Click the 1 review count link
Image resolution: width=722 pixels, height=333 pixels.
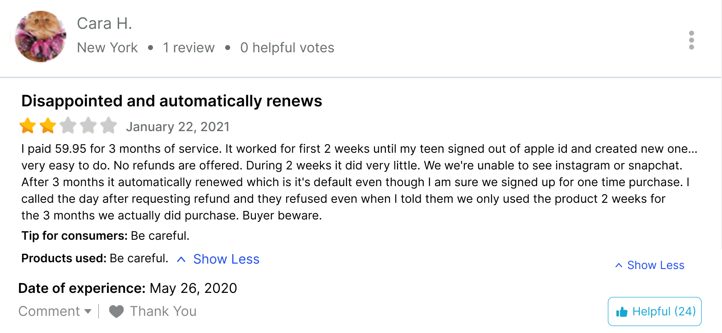(189, 48)
